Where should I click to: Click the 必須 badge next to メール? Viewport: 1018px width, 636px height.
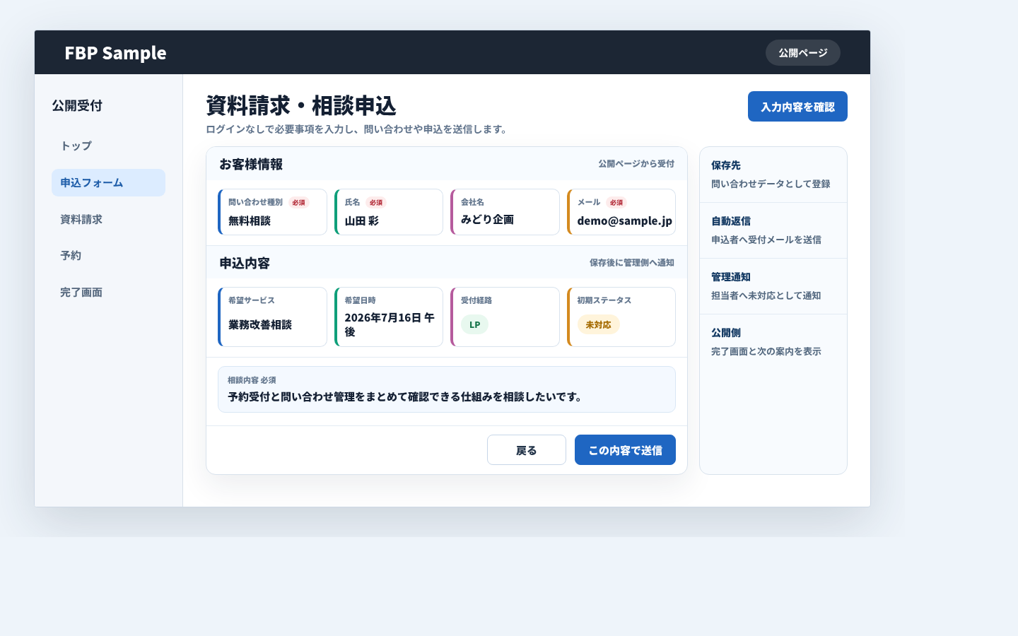pyautogui.click(x=616, y=202)
